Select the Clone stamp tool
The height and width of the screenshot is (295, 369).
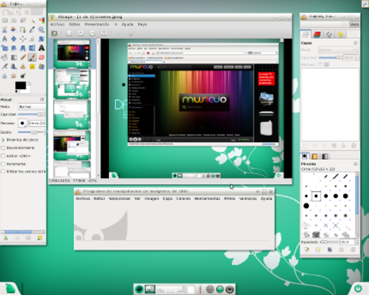pyautogui.click(x=23, y=66)
